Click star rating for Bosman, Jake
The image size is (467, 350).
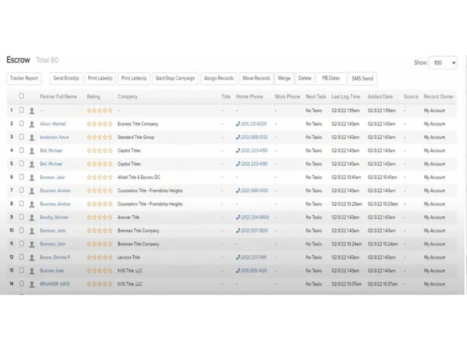99,177
